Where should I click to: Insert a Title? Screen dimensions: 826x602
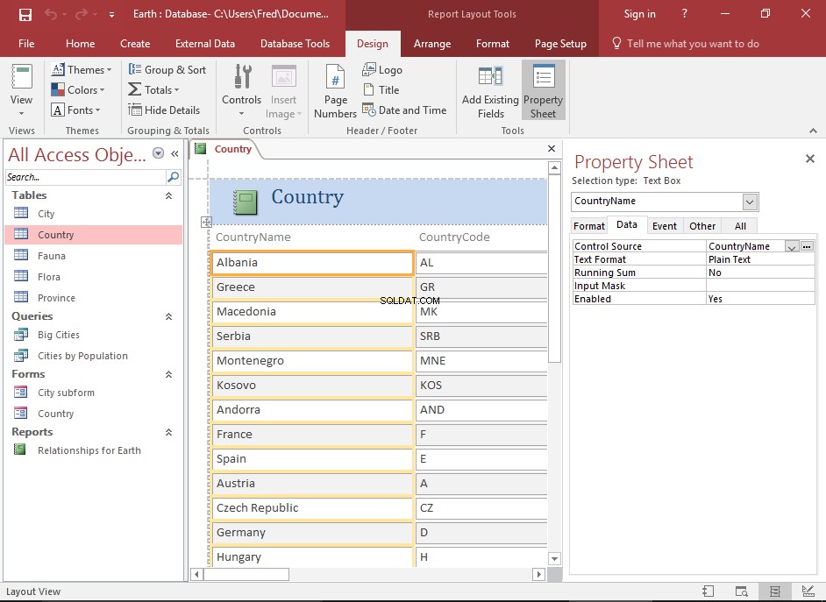381,90
